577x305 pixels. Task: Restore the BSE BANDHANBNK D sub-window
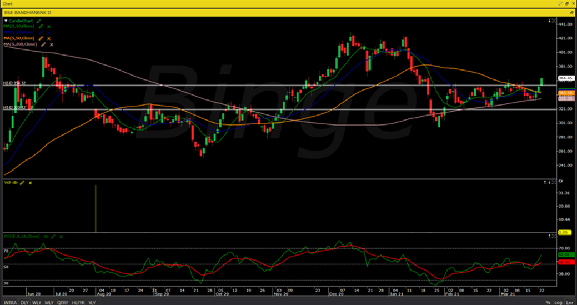coord(572,13)
